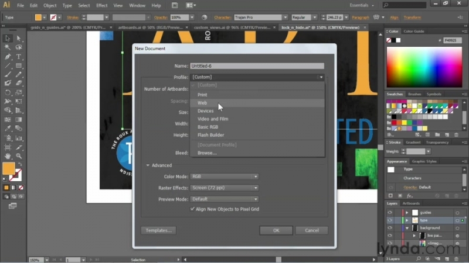Hide the background layer
This screenshot has height=263, width=469.
(390, 228)
